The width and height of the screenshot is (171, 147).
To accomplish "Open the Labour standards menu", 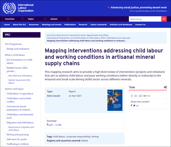I will coord(98,24).
